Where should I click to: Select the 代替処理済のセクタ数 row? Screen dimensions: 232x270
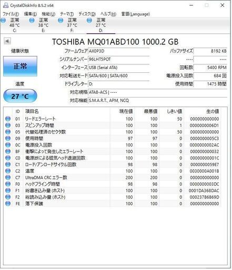click(x=112, y=132)
